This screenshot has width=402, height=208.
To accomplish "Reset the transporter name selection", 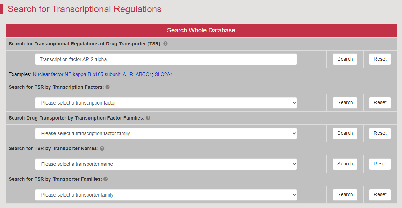I will point(380,164).
